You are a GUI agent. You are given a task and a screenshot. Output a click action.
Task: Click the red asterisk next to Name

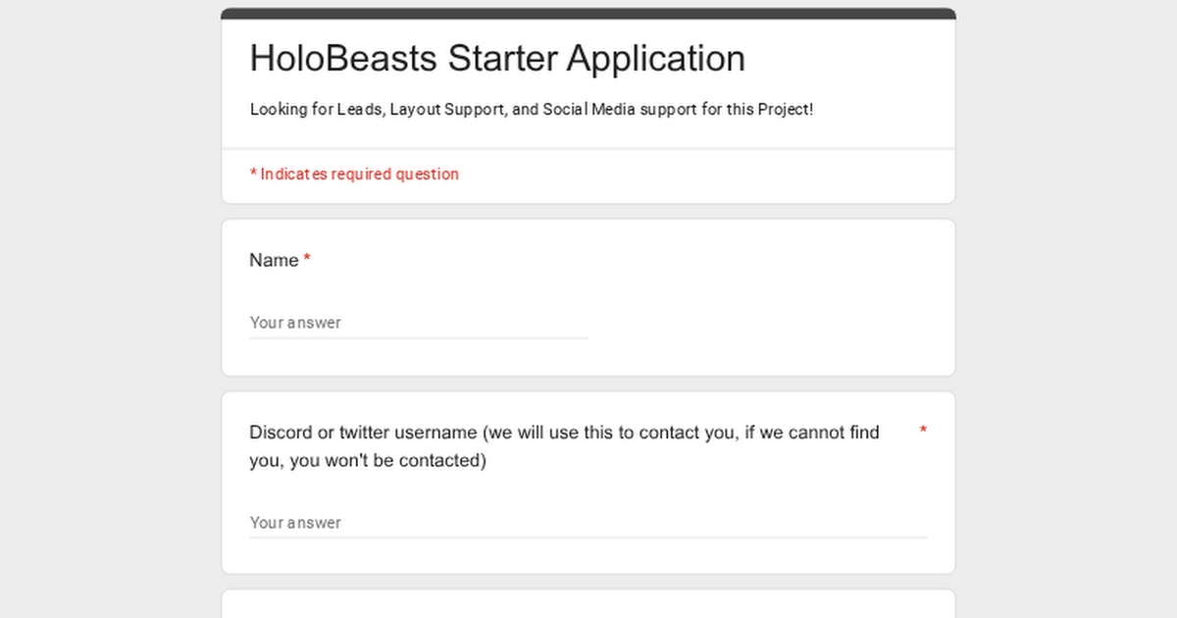(307, 260)
